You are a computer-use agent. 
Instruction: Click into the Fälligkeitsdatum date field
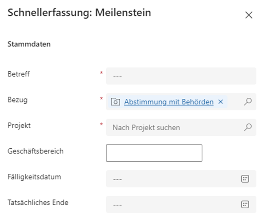pyautogui.click(x=171, y=179)
